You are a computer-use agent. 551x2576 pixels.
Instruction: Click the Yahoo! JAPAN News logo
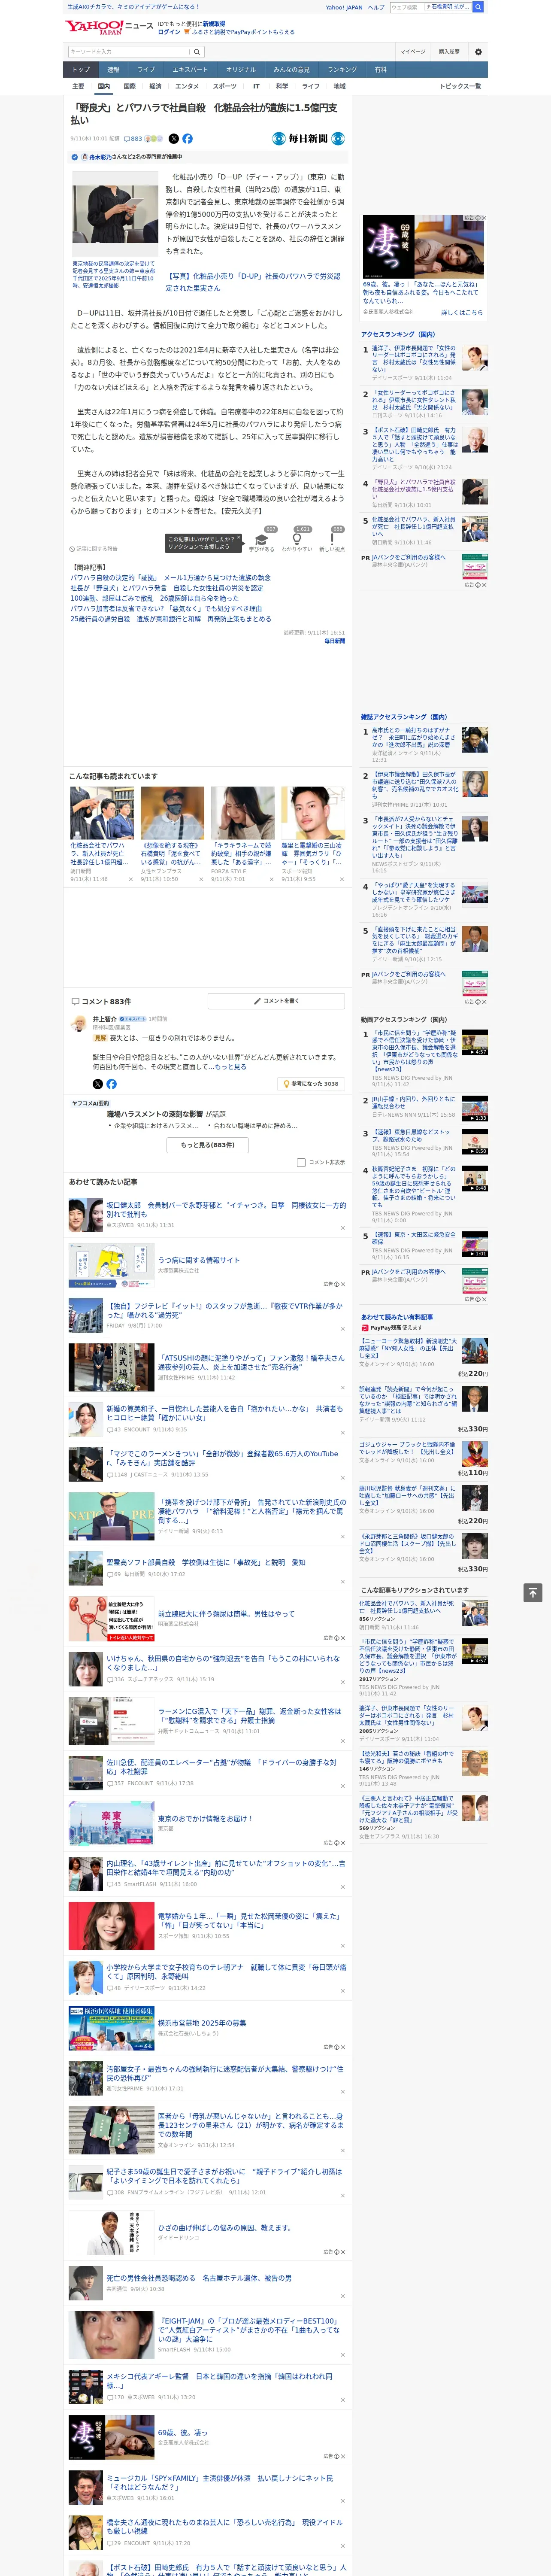(x=110, y=27)
